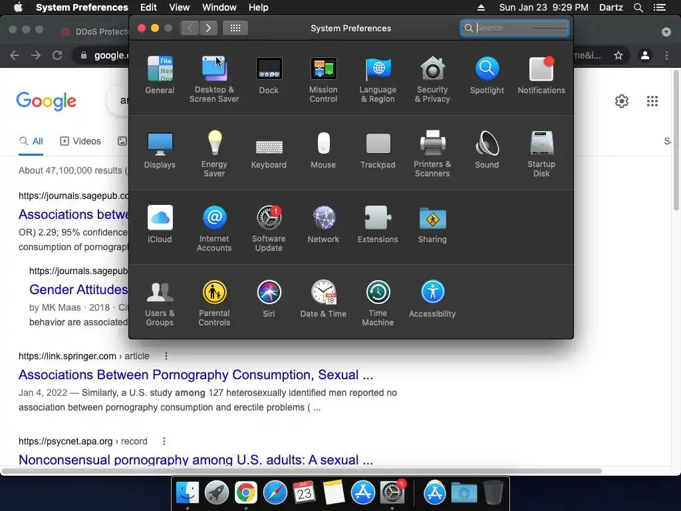Open Internet Accounts preferences

214,229
